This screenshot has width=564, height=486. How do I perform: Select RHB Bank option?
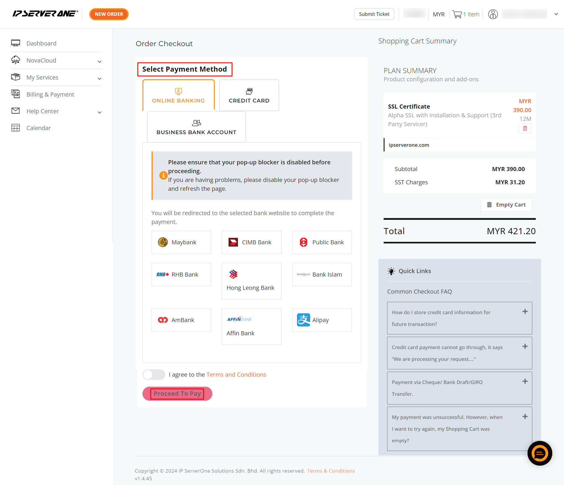pos(181,275)
